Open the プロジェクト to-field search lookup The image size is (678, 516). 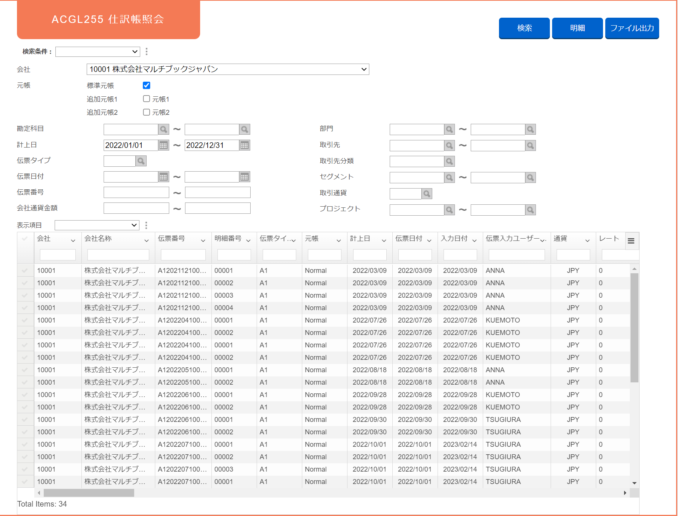click(531, 210)
